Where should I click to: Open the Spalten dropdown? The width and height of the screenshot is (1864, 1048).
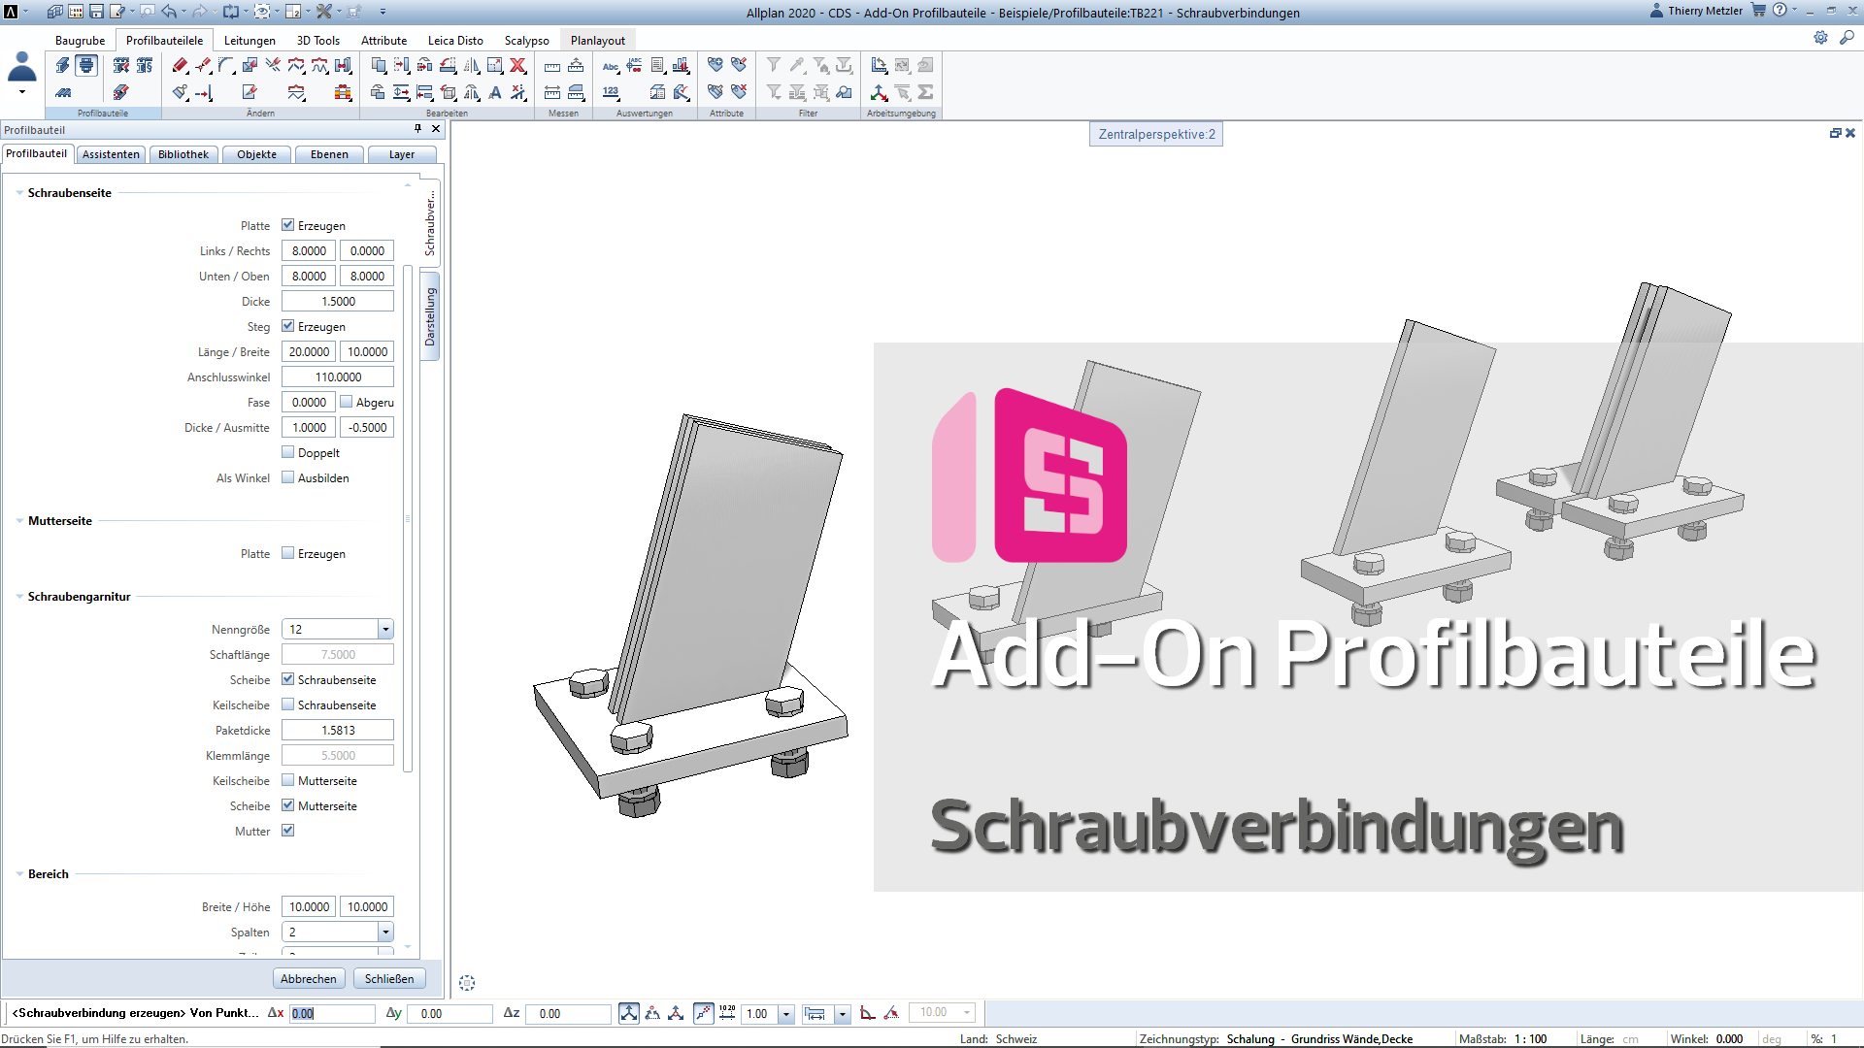click(385, 932)
